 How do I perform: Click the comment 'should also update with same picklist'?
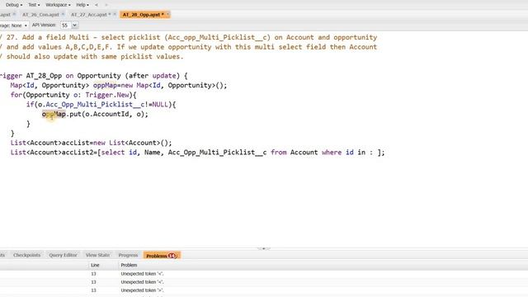[92, 57]
